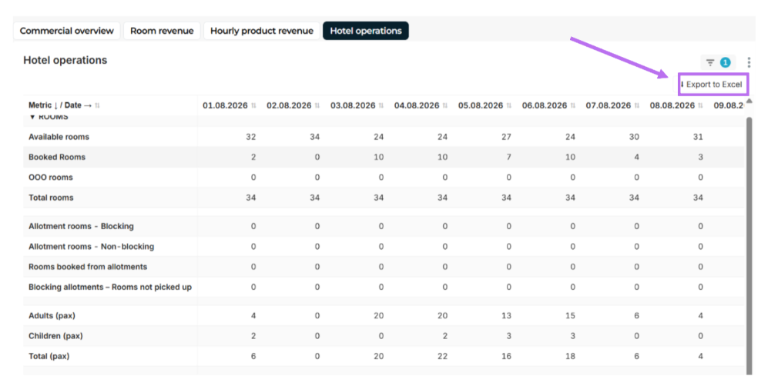Sort the 02.08.2026 column

pyautogui.click(x=317, y=105)
